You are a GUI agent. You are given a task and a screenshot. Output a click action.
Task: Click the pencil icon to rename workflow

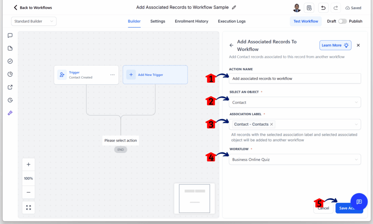click(x=234, y=7)
